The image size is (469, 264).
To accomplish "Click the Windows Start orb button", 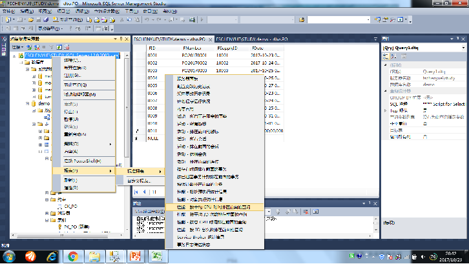I will coord(9,256).
